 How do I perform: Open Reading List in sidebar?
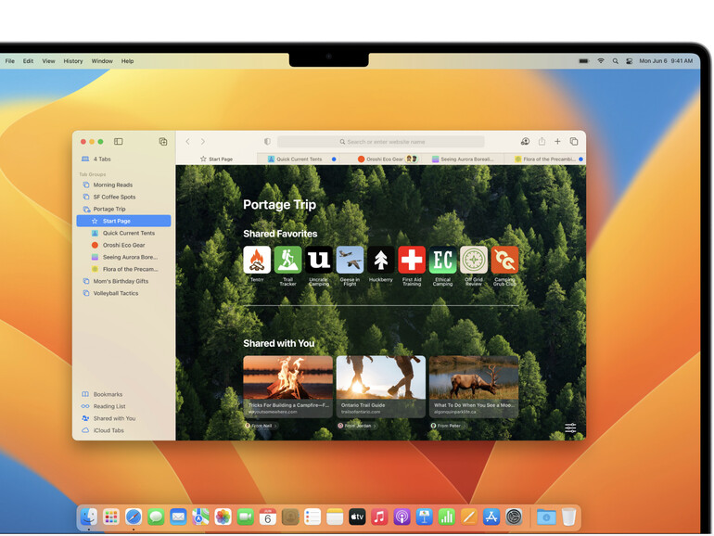point(124,406)
